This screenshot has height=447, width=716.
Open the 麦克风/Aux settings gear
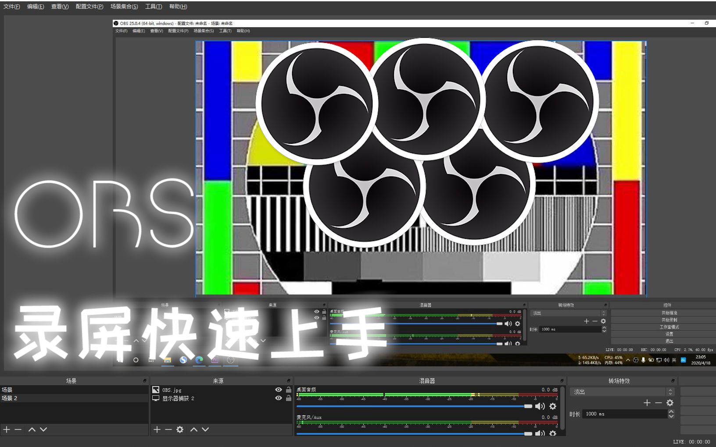point(553,433)
